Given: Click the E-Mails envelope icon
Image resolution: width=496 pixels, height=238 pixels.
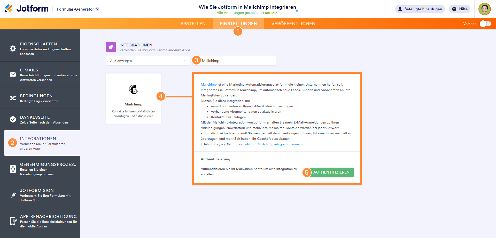Looking at the screenshot, I should pos(13,75).
